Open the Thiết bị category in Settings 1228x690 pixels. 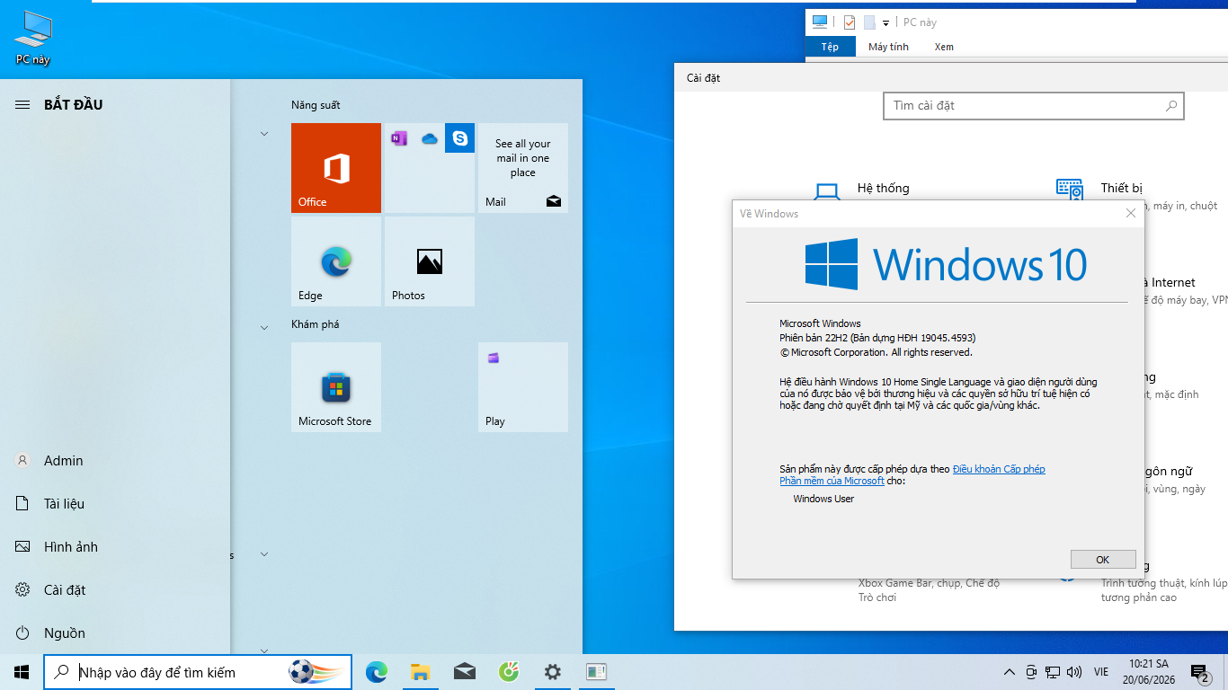pyautogui.click(x=1121, y=188)
